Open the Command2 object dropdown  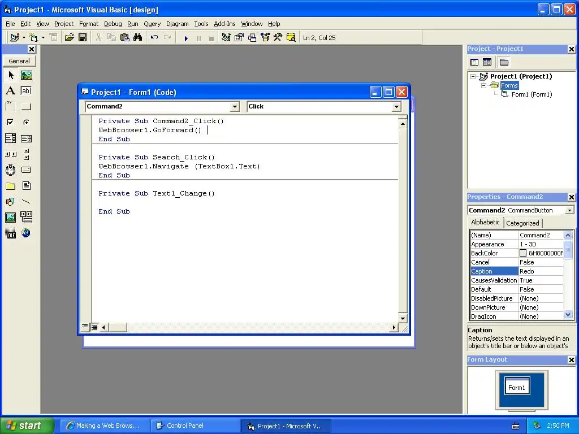coord(235,107)
